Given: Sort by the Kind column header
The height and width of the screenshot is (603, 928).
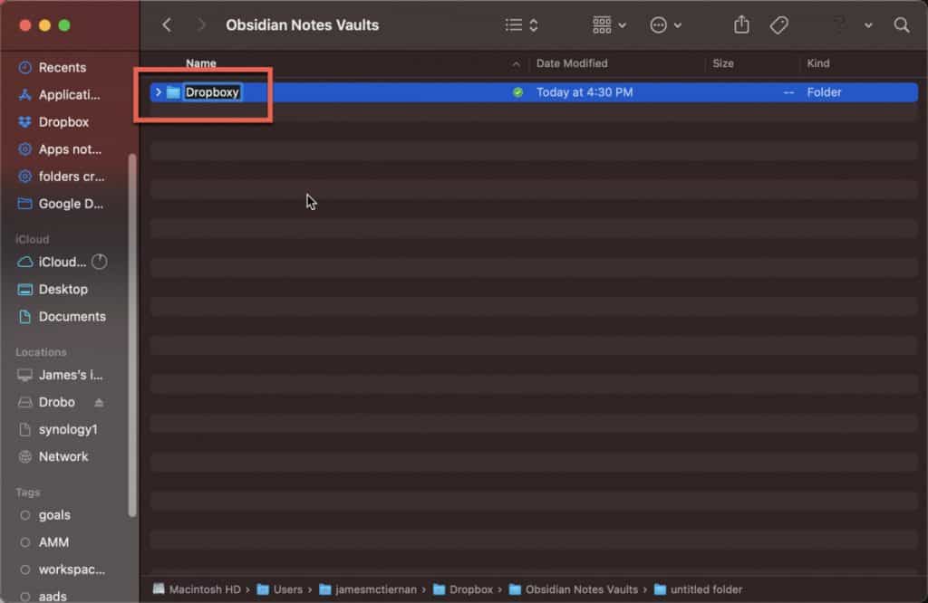Looking at the screenshot, I should [818, 63].
